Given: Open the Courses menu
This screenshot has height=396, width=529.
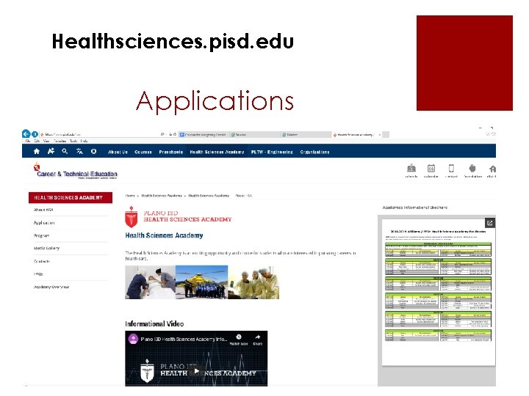Looking at the screenshot, I should [x=143, y=153].
